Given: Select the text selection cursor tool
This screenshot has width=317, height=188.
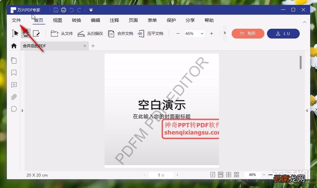Looking at the screenshot, I should [15, 33].
